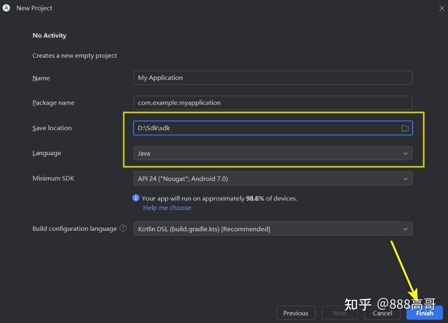Click the Next button

coord(340,313)
